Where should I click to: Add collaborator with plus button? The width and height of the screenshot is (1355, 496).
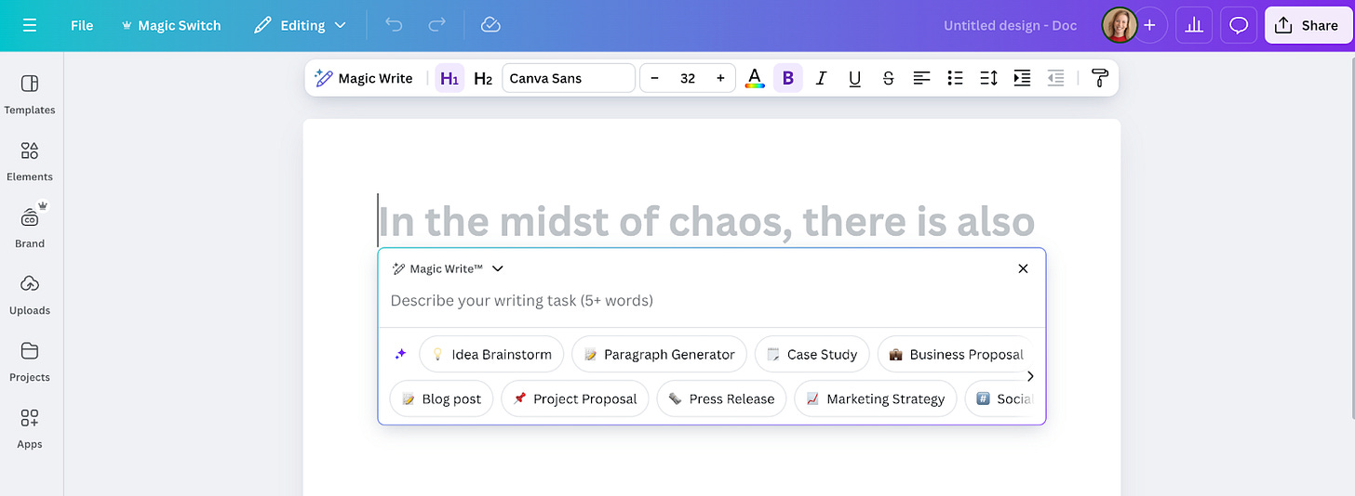1149,25
